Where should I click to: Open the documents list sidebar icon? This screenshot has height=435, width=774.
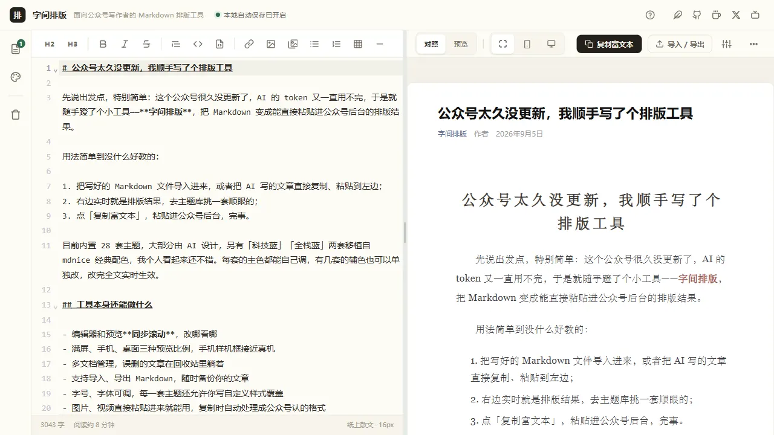16,49
